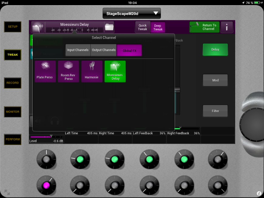
Task: Open the Global FX tab
Action: [129, 50]
